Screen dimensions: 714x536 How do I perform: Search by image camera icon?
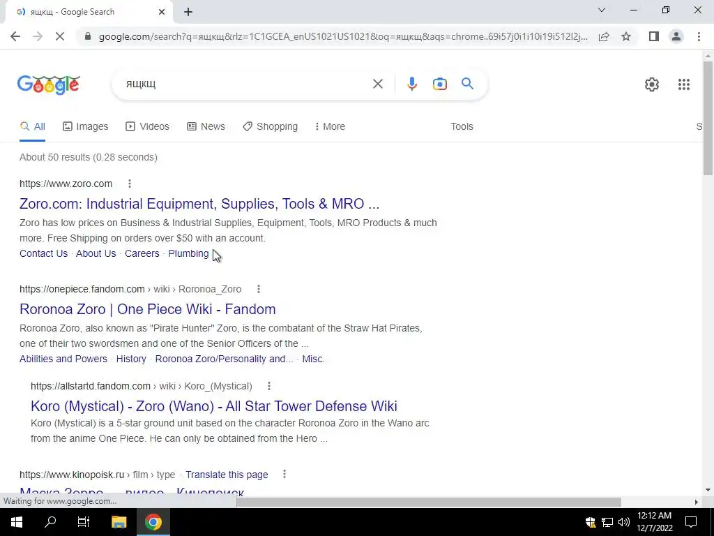pyautogui.click(x=439, y=84)
